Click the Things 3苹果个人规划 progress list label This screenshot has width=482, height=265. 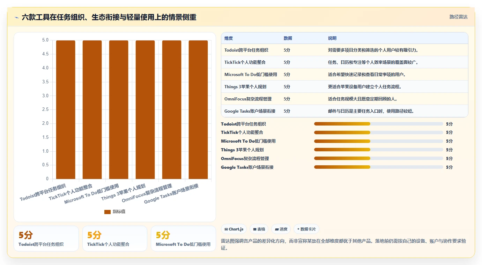click(x=242, y=150)
